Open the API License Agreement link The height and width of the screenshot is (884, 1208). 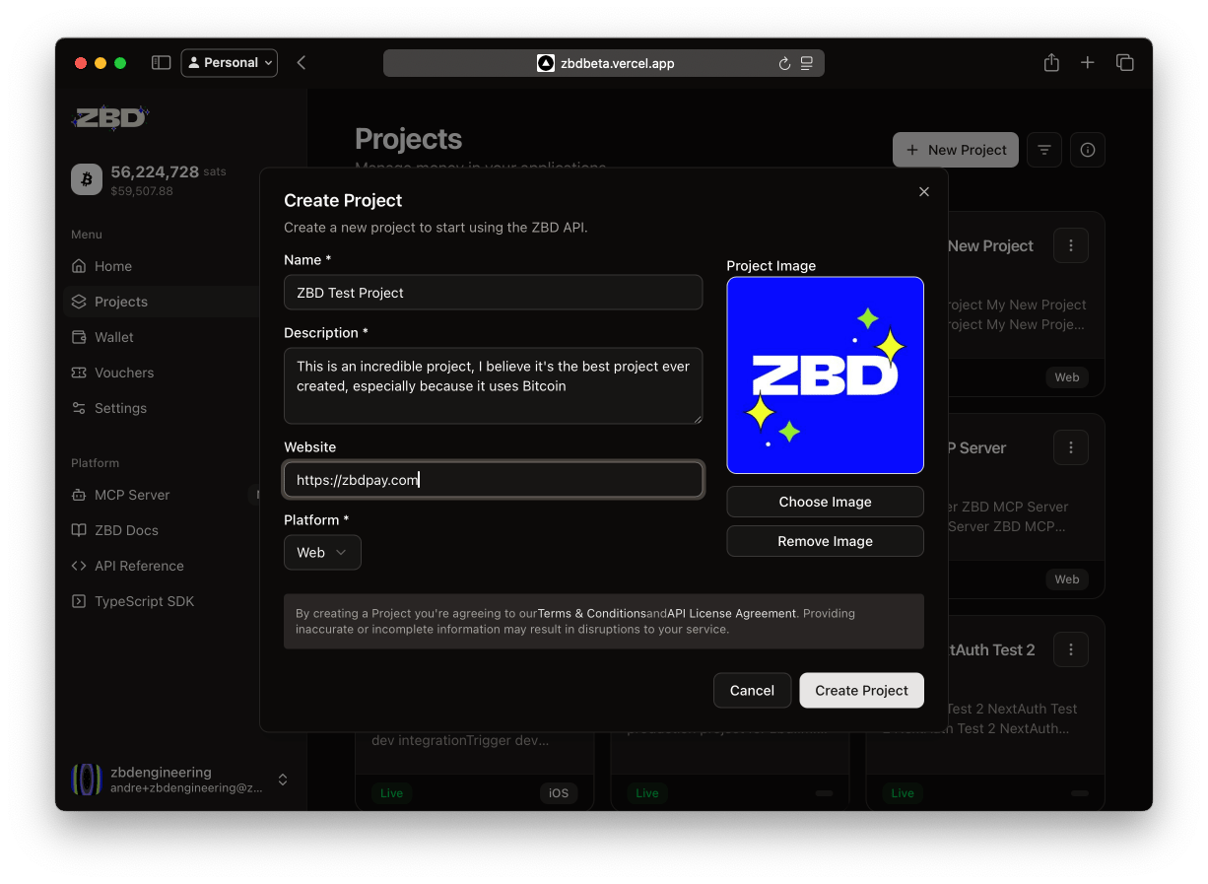731,613
